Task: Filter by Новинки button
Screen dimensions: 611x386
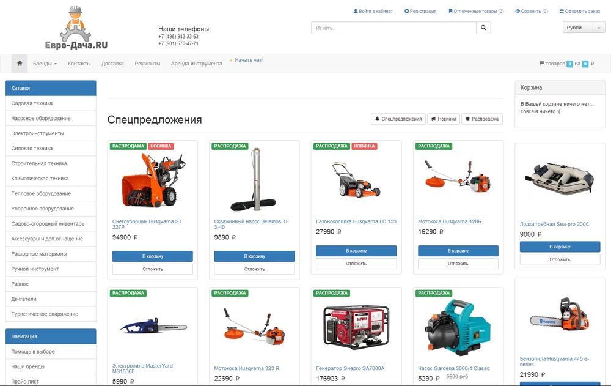Action: [444, 119]
